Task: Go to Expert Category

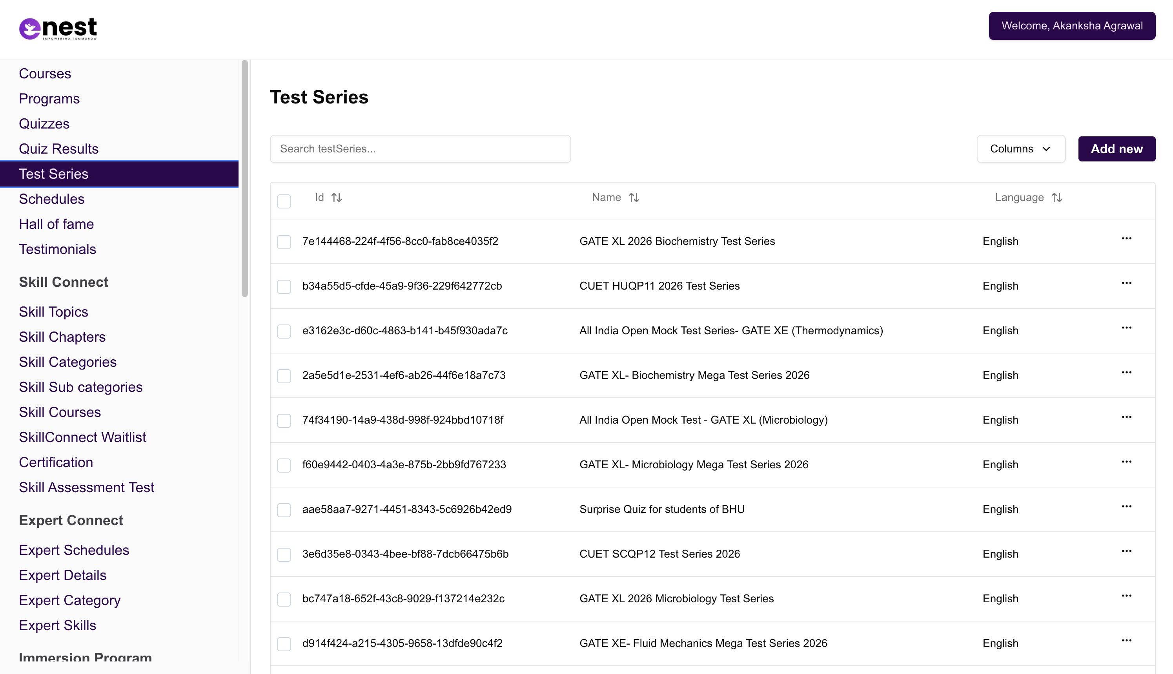Action: 69,600
